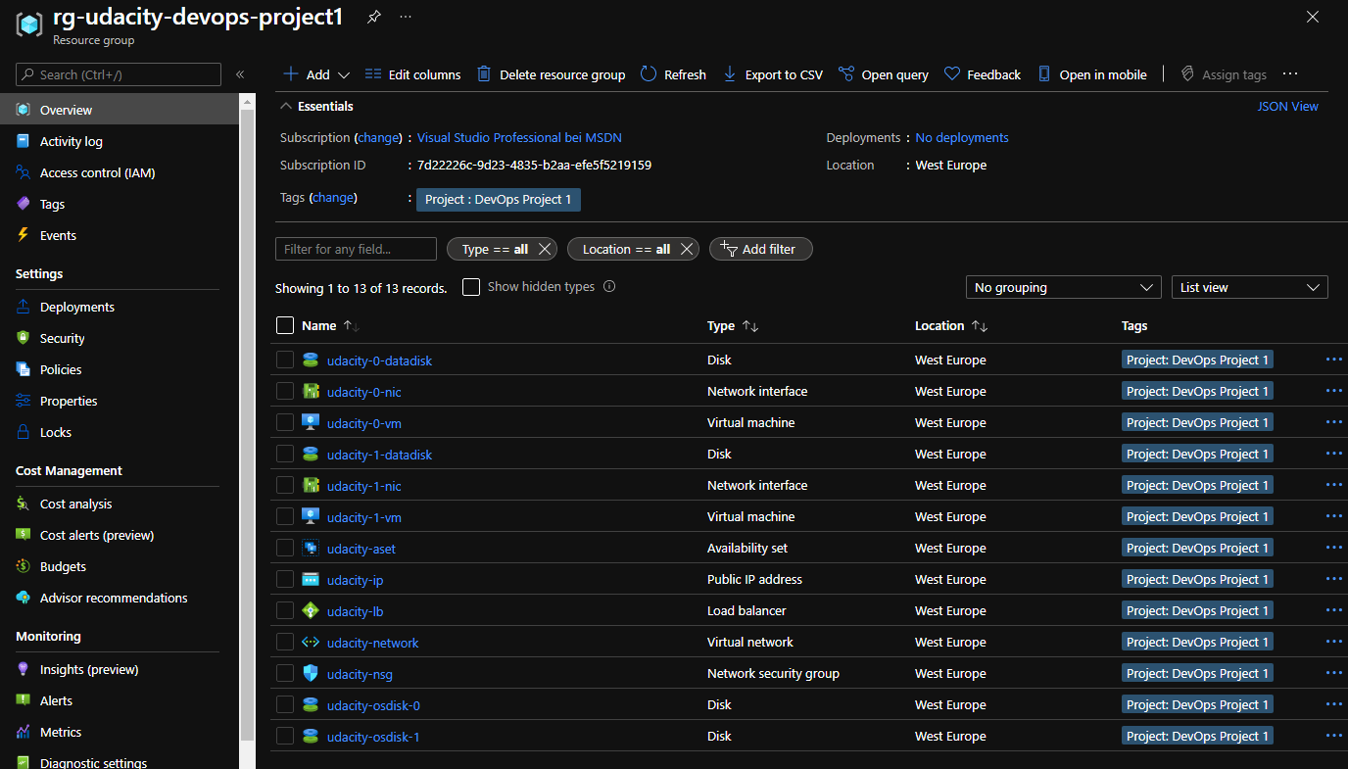
Task: Click the udacity-0-vm virtual machine icon
Action: point(311,423)
